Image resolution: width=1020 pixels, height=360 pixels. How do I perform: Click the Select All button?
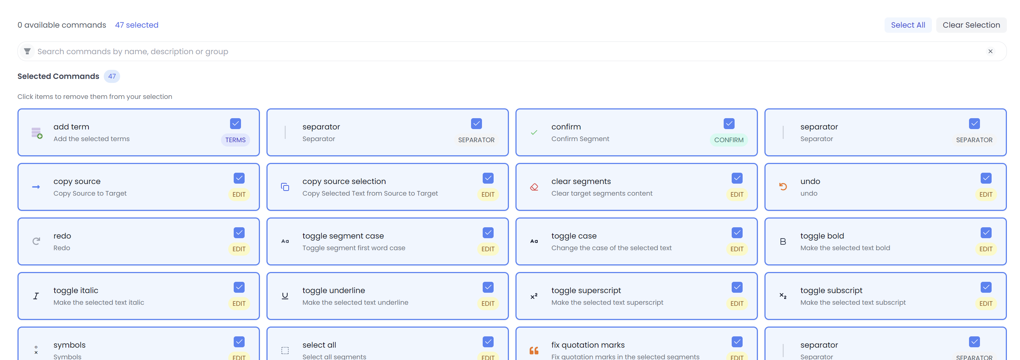click(908, 24)
